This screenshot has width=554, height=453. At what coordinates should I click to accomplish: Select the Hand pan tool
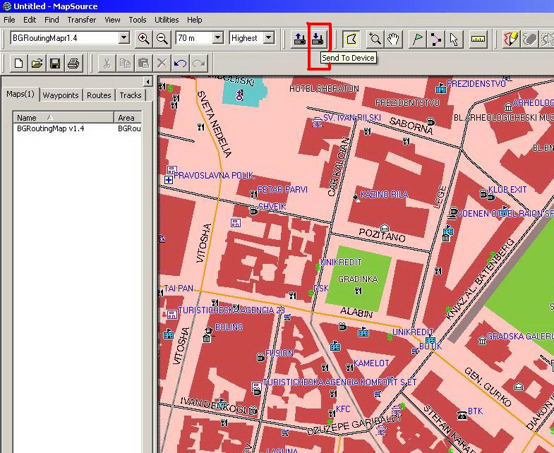(x=393, y=39)
